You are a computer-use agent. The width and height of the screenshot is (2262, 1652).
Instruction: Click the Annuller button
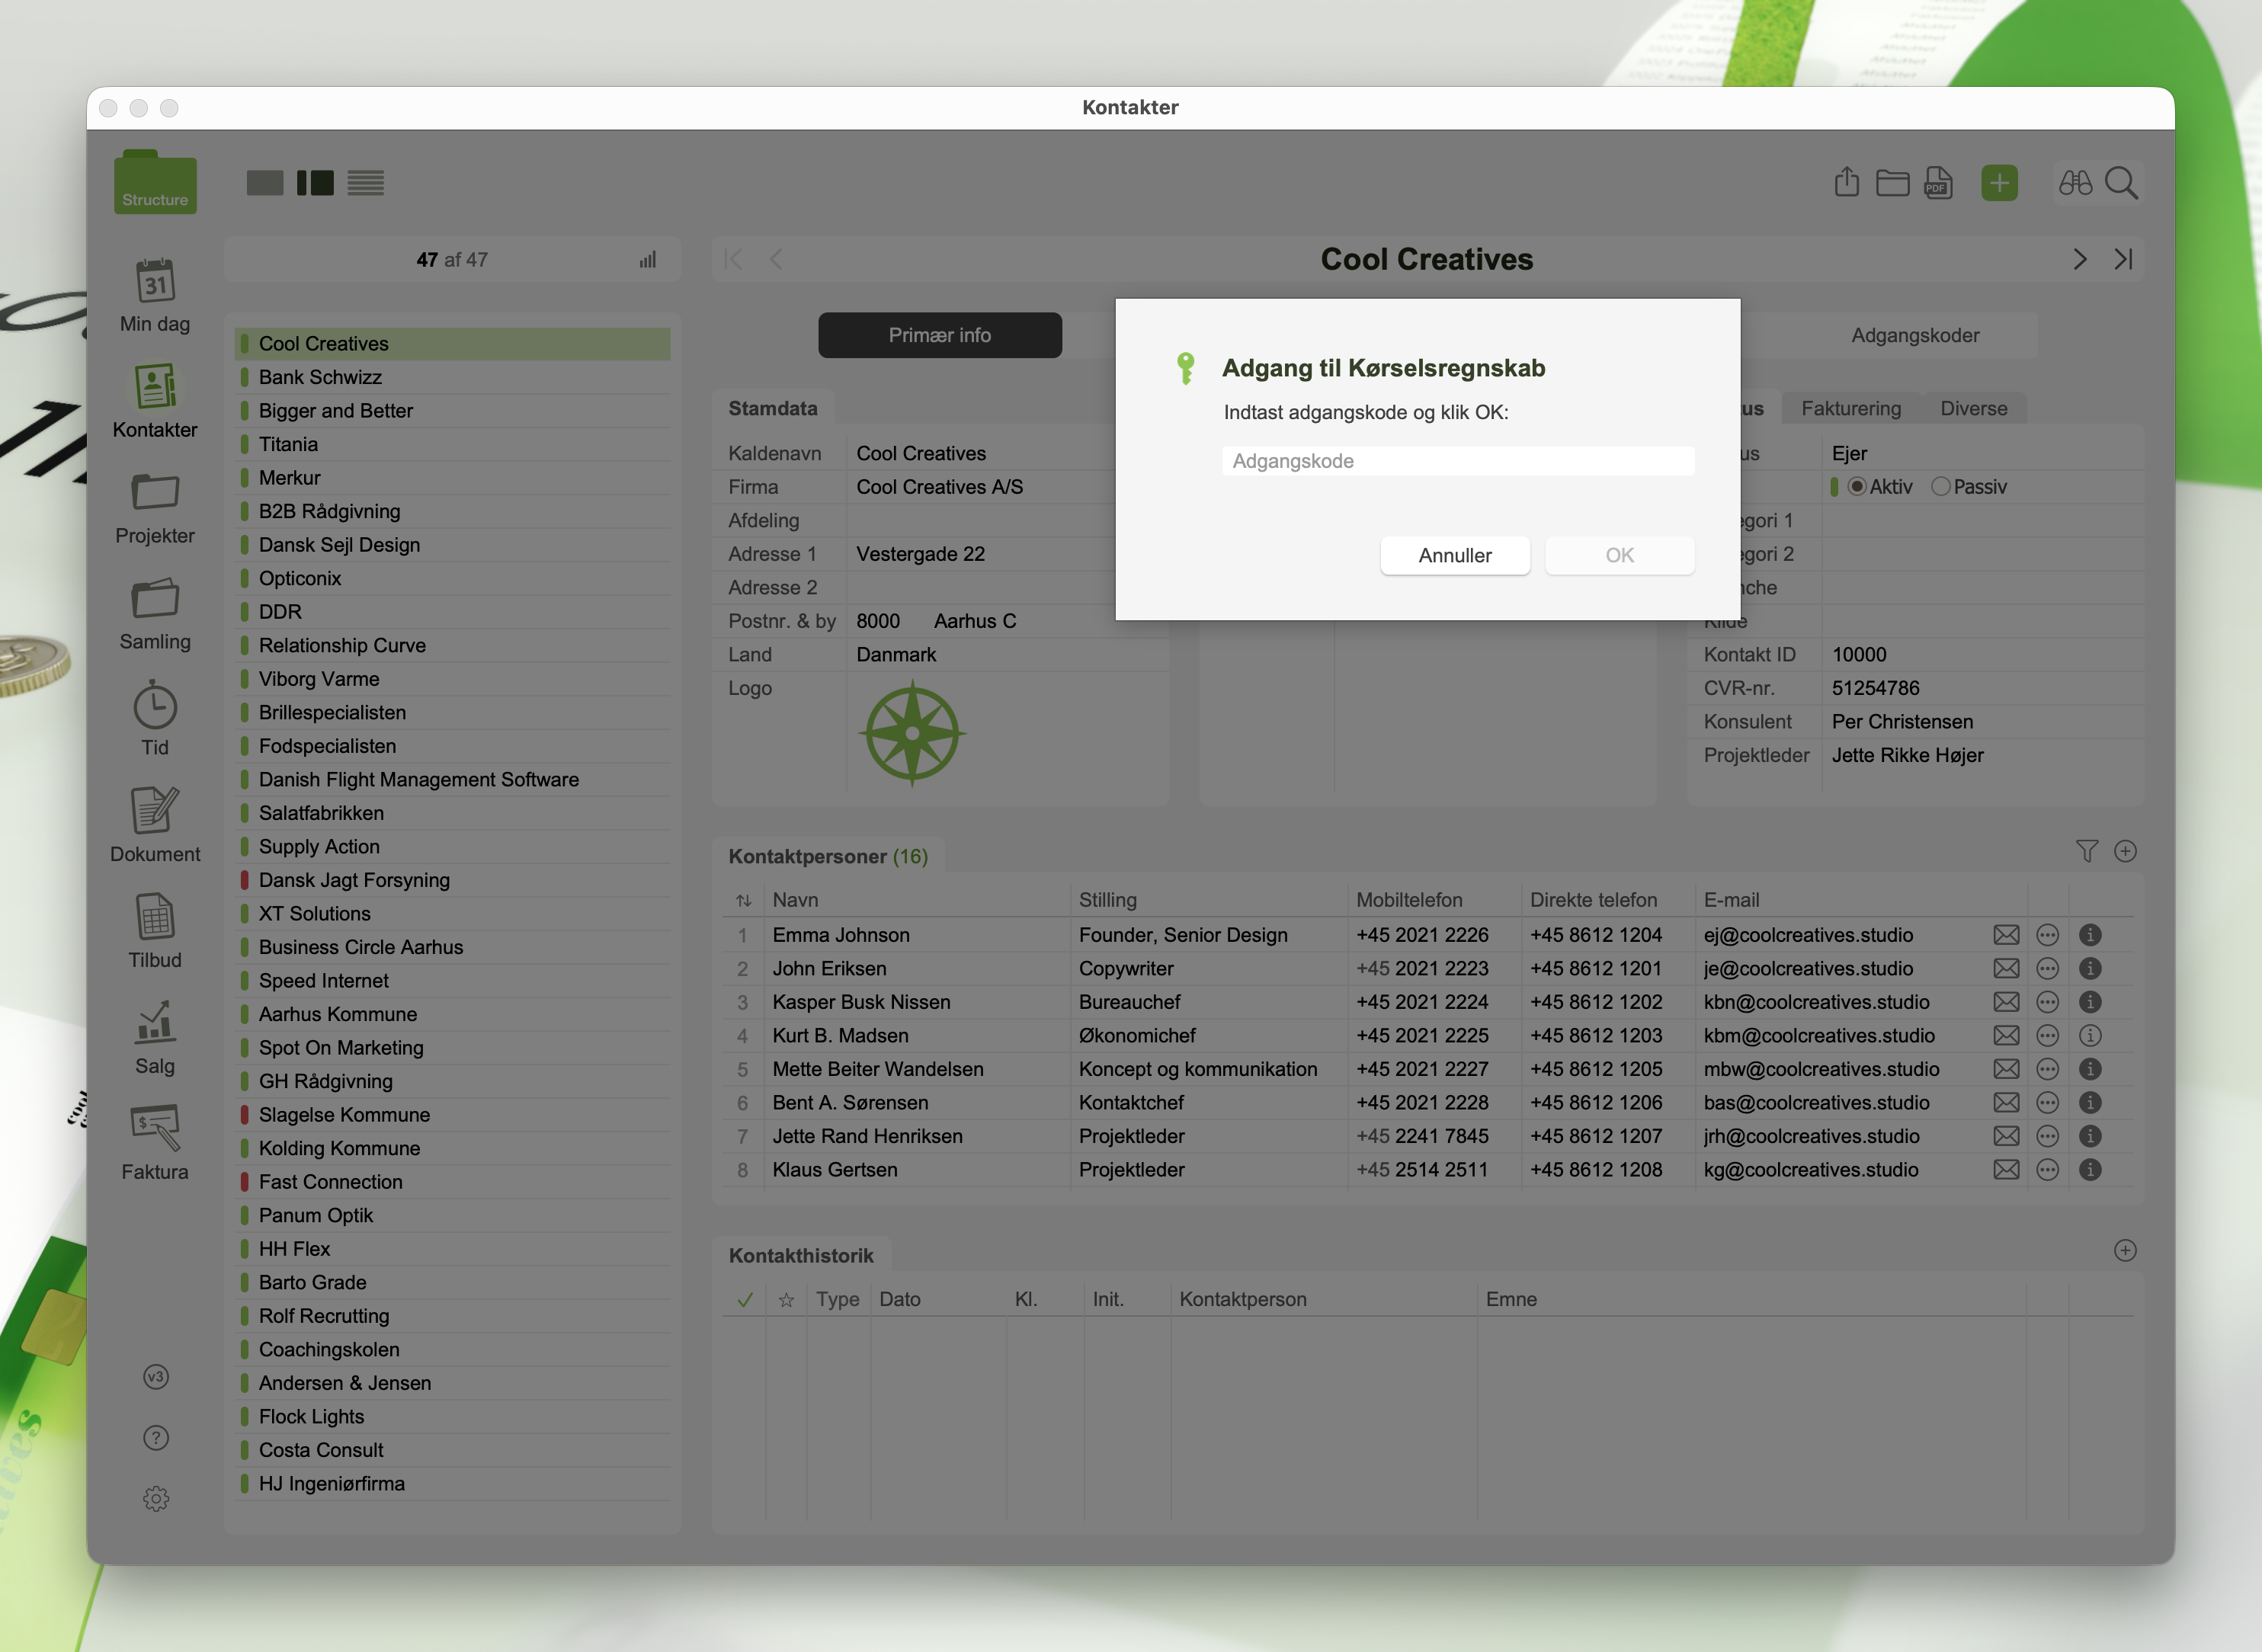[x=1454, y=556]
